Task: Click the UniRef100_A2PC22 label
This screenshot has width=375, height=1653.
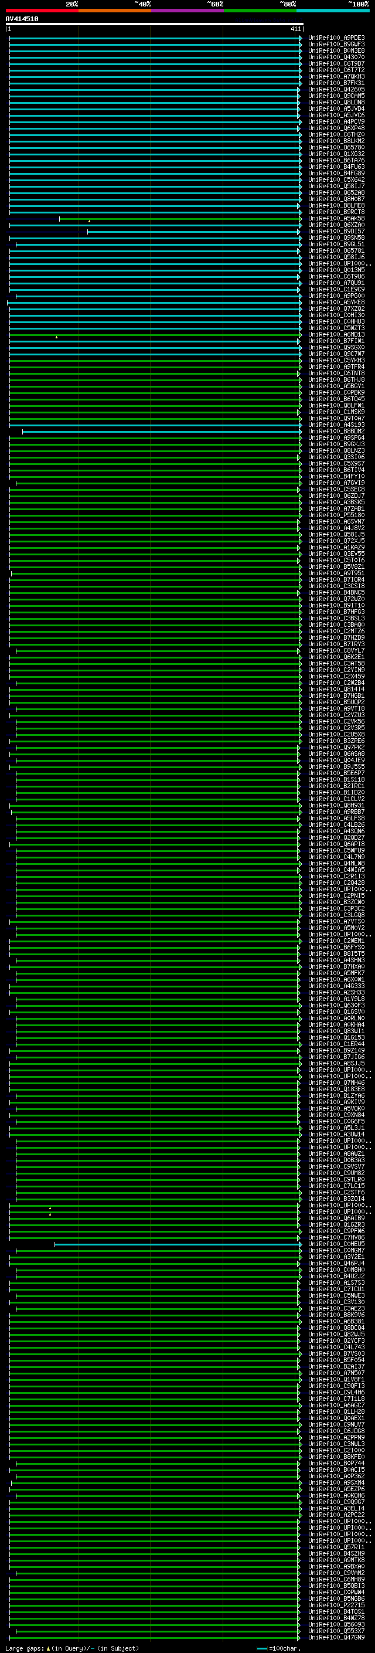Action: [336, 1515]
